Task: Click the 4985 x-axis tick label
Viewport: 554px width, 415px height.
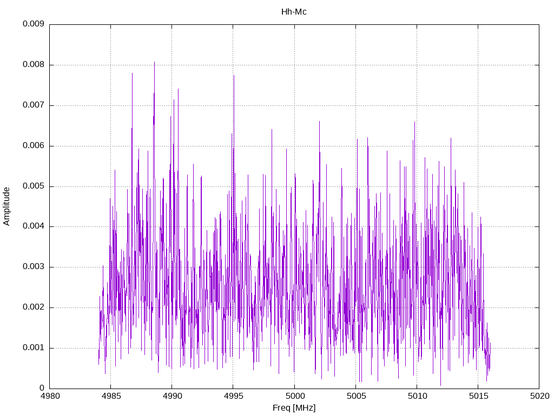Action: pos(111,396)
